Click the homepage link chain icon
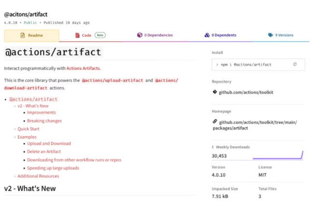The image size is (314, 209). (x=214, y=122)
